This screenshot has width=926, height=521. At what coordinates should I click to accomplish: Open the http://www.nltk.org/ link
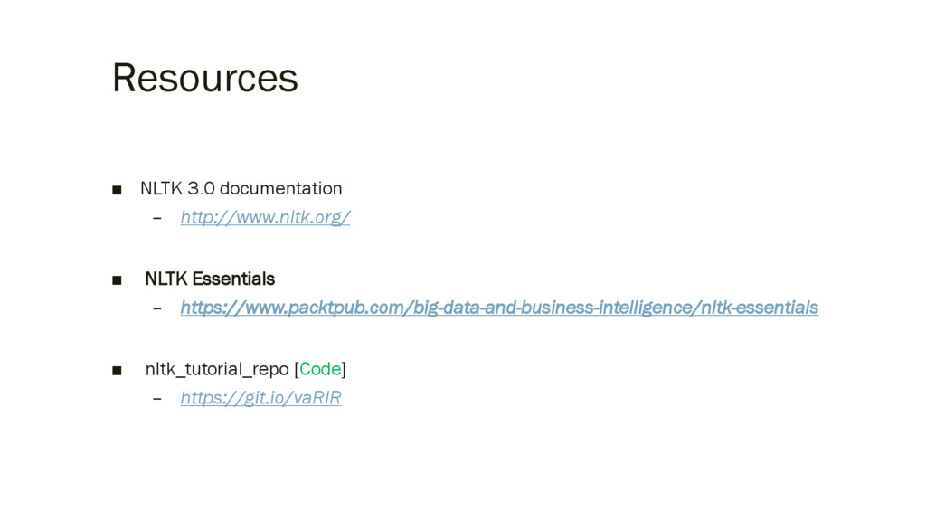[x=265, y=217]
